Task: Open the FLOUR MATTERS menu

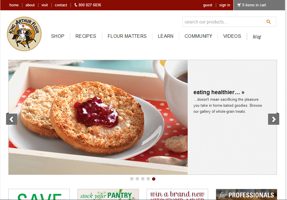Action: [x=127, y=36]
